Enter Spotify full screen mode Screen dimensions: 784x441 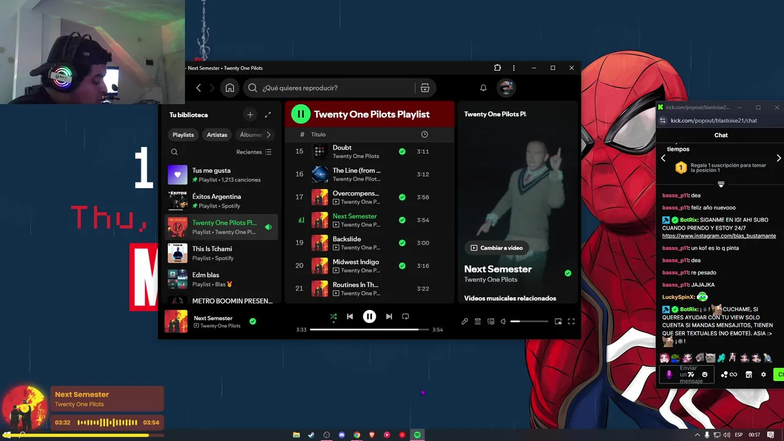pyautogui.click(x=571, y=322)
